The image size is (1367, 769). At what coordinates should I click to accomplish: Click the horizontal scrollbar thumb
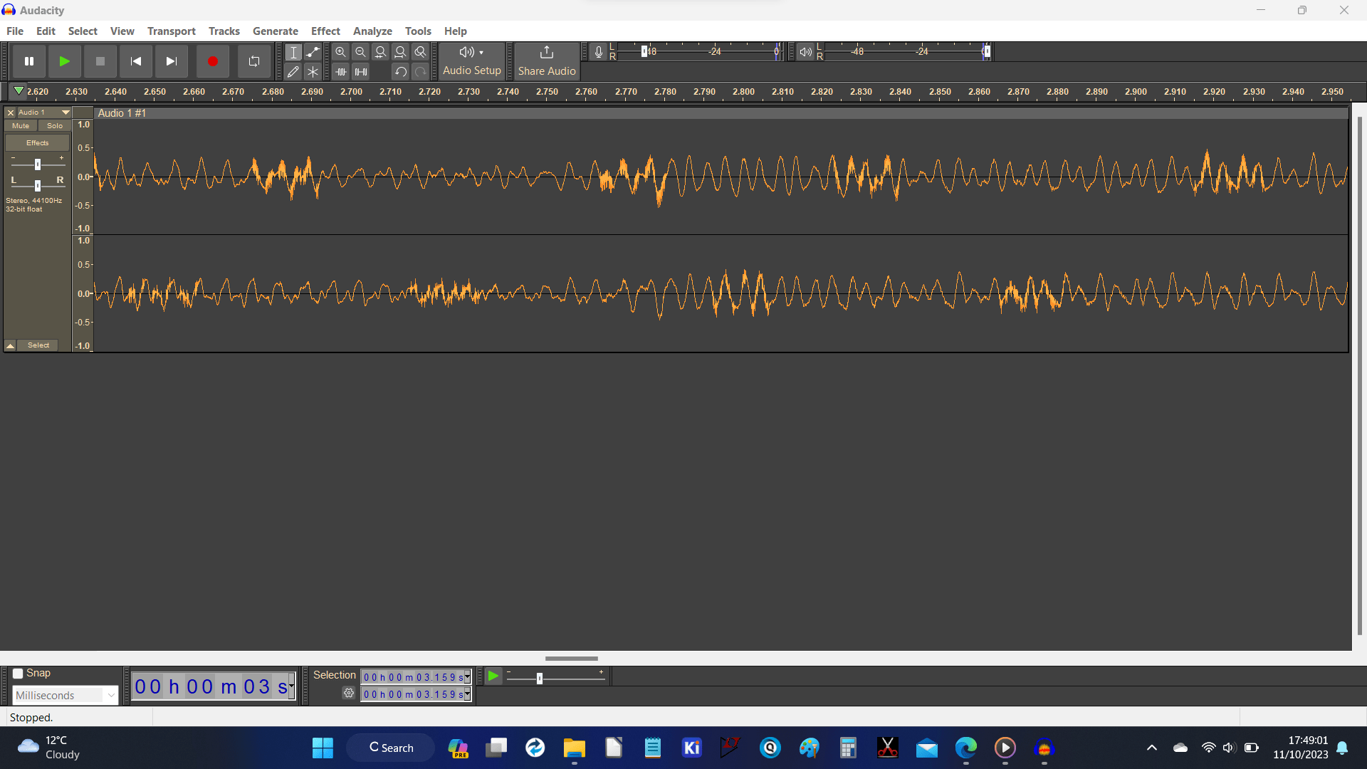(x=572, y=659)
